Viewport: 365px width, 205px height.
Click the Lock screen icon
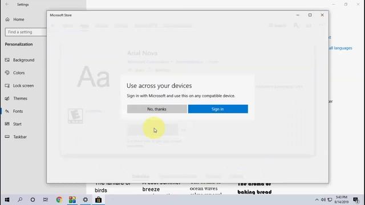(7, 85)
